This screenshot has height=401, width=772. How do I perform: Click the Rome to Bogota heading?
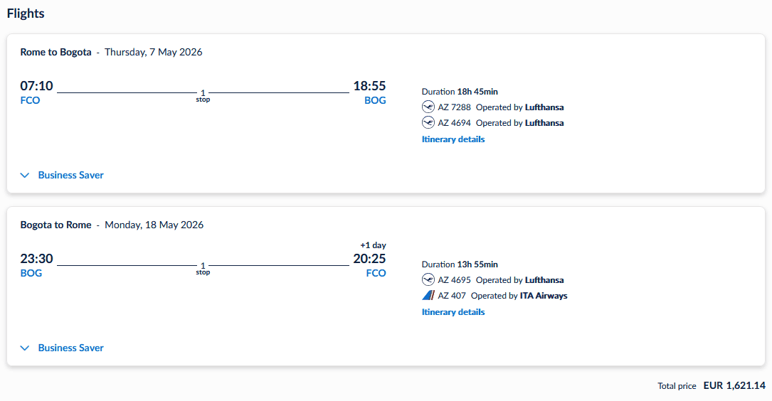(55, 52)
